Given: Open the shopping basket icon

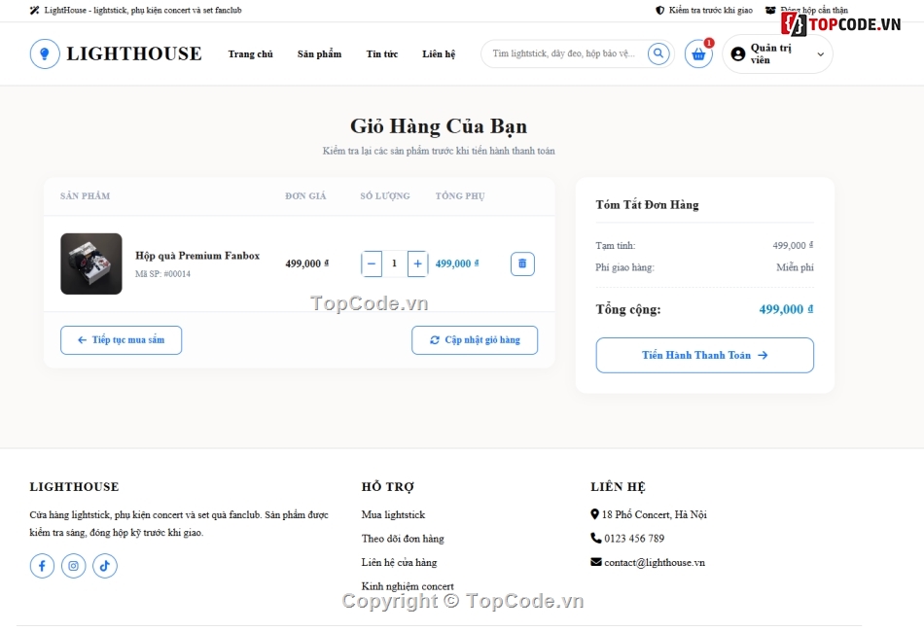Looking at the screenshot, I should pos(698,54).
